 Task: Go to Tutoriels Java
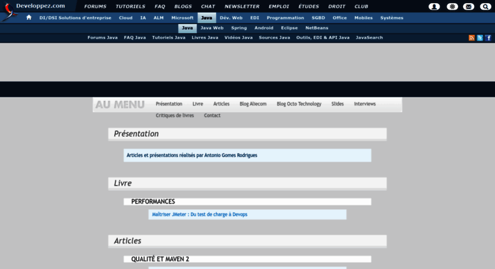169,38
